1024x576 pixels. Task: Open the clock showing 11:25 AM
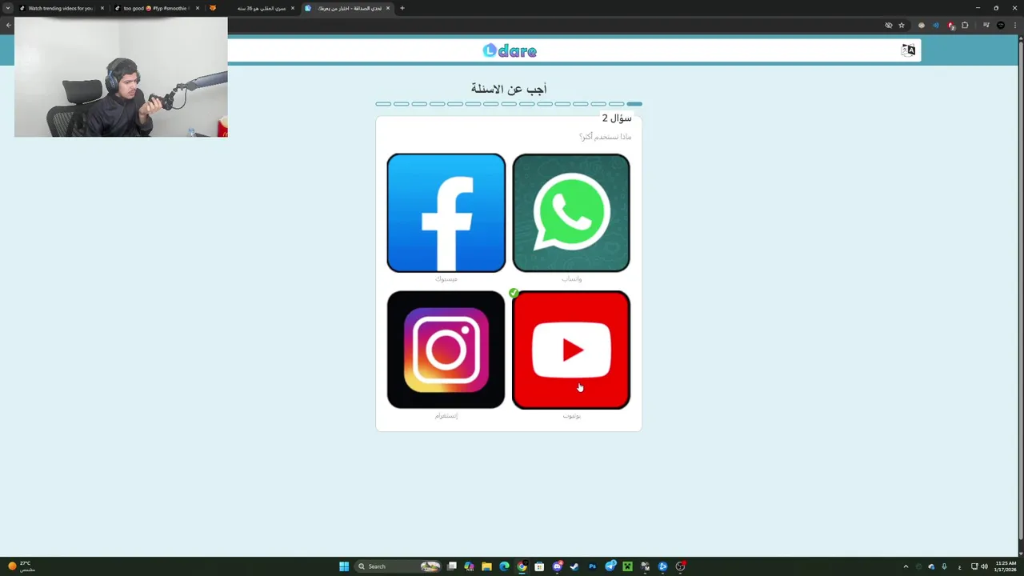[1006, 566]
